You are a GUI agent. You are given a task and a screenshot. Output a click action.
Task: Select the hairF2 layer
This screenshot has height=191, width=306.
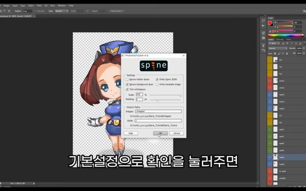[x=286, y=95]
